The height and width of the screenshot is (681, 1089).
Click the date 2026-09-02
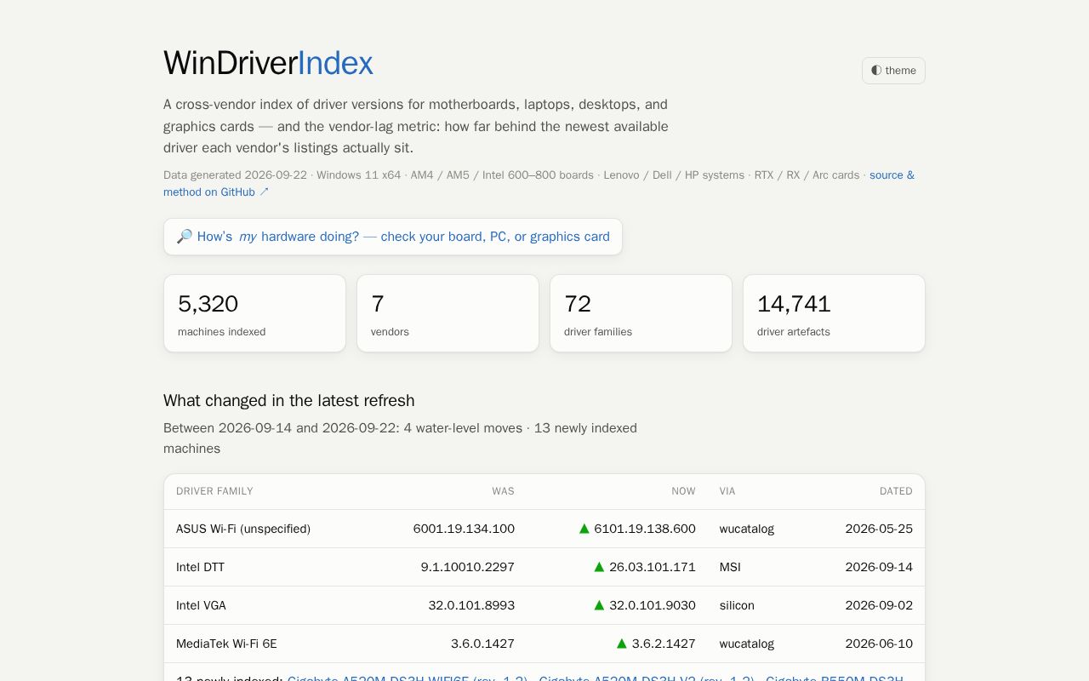click(879, 605)
